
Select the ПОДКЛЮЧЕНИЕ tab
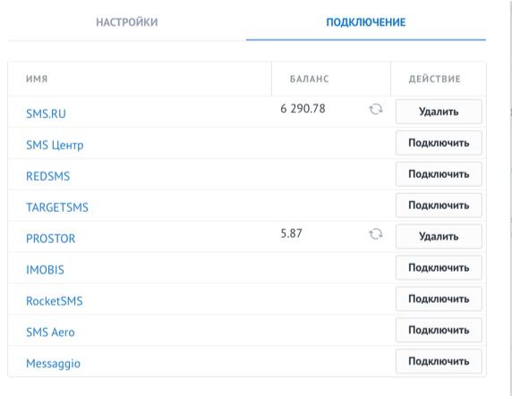pos(366,22)
